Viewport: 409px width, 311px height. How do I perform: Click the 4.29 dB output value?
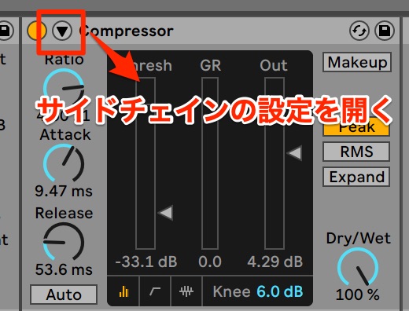275,262
